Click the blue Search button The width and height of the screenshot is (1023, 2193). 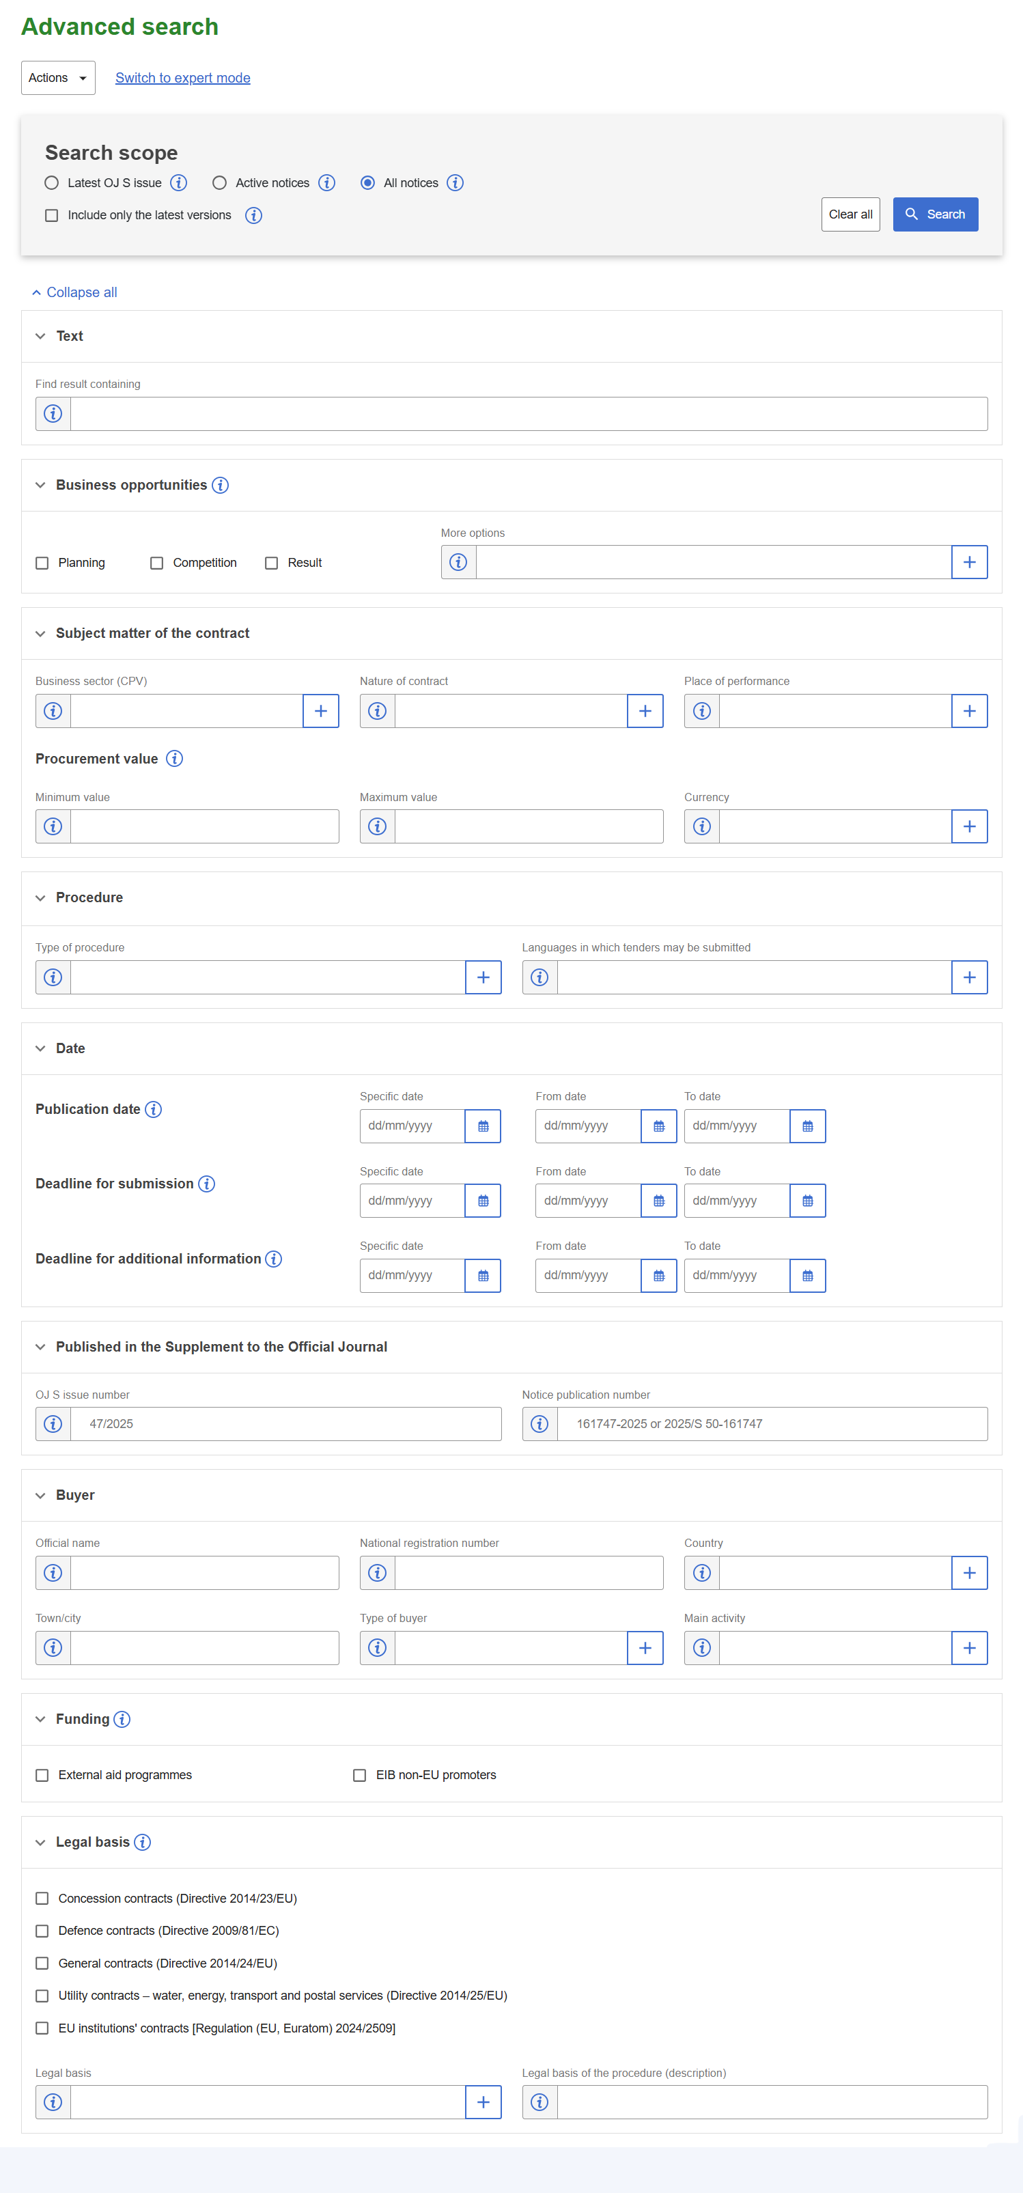(936, 214)
